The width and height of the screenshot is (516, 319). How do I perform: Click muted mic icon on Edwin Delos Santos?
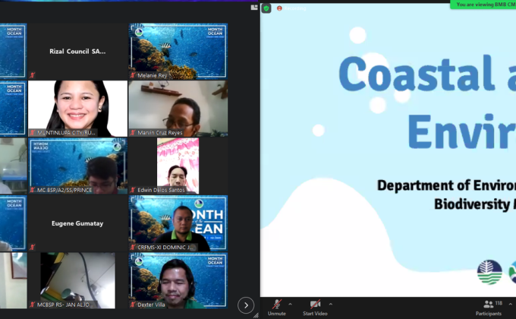(x=133, y=190)
